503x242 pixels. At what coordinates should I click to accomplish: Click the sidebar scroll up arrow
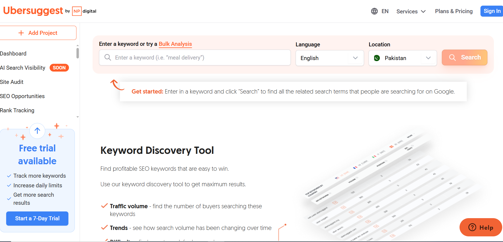click(x=78, y=46)
